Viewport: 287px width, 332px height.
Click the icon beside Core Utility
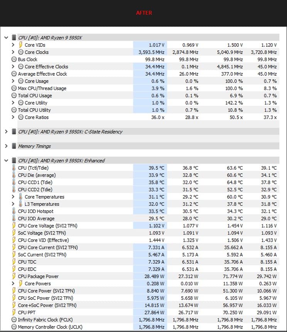click(20, 103)
